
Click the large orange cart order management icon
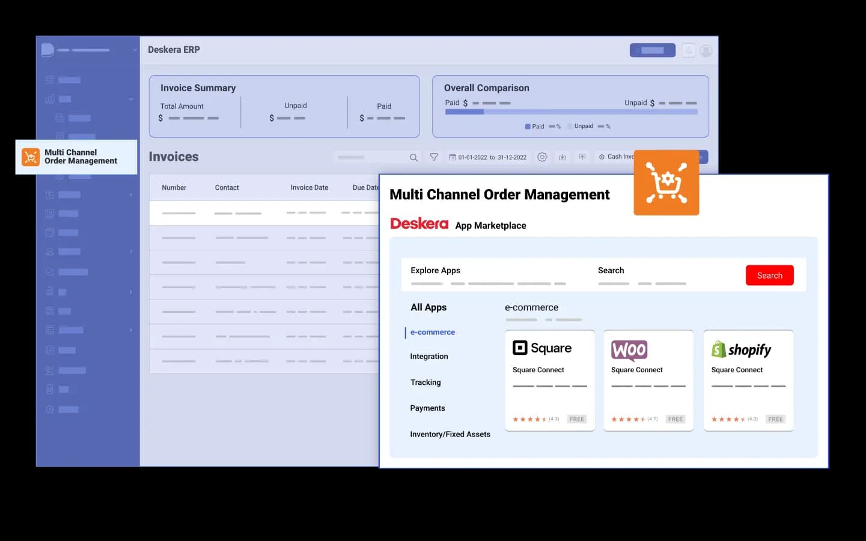pyautogui.click(x=666, y=183)
